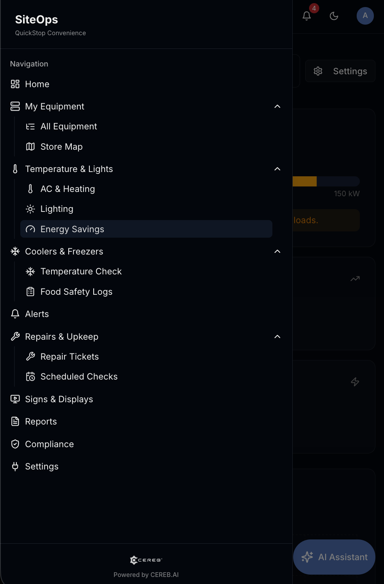Click the Settings button with the gear icon
This screenshot has width=384, height=584.
[340, 71]
